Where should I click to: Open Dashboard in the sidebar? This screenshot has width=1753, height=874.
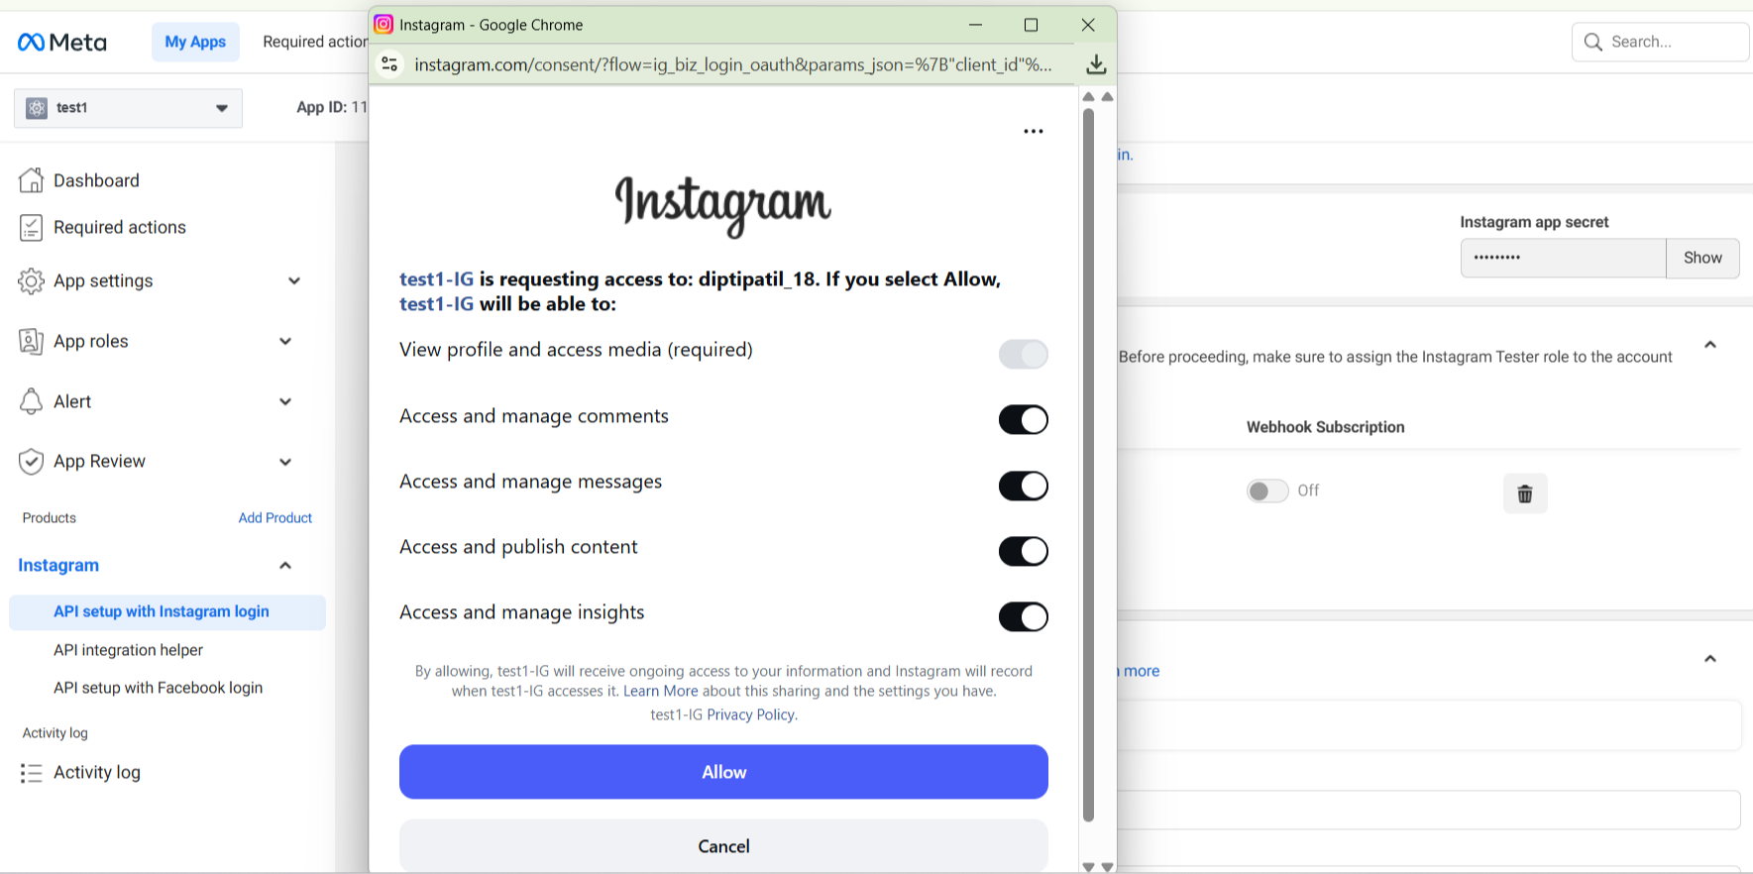pyautogui.click(x=96, y=180)
